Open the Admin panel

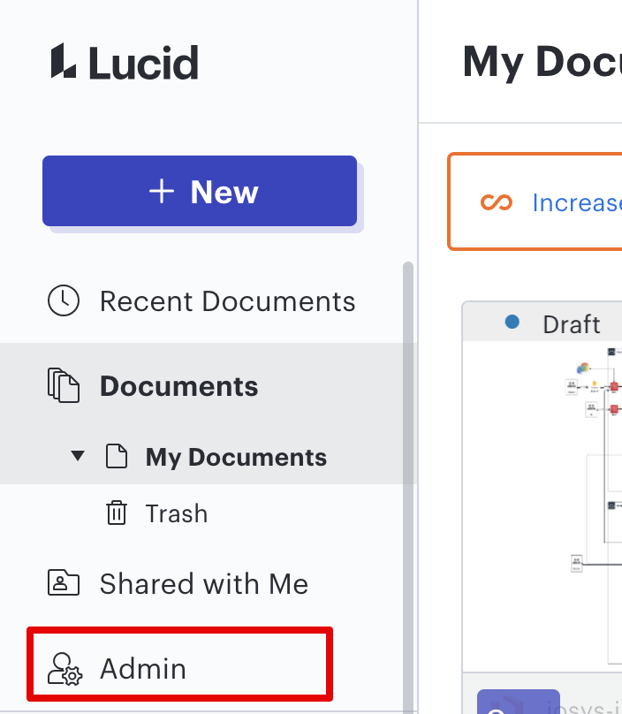(180, 664)
